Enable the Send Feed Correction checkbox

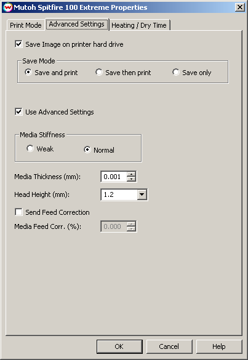[18, 212]
